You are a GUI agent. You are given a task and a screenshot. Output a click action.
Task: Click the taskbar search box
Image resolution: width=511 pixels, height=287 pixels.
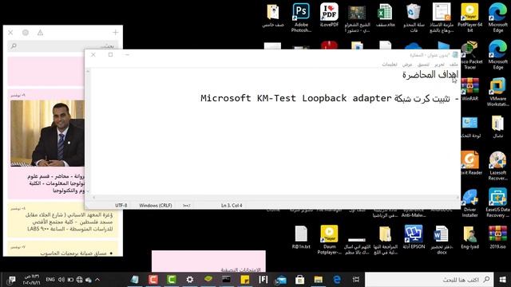[x=430, y=280]
